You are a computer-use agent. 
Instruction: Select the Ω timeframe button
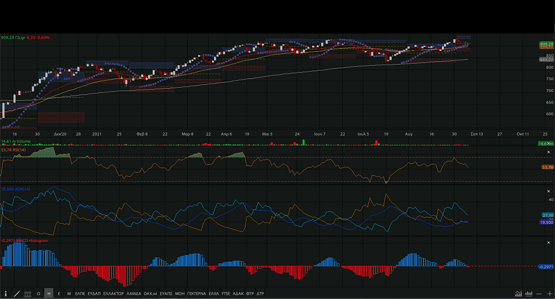[38, 294]
